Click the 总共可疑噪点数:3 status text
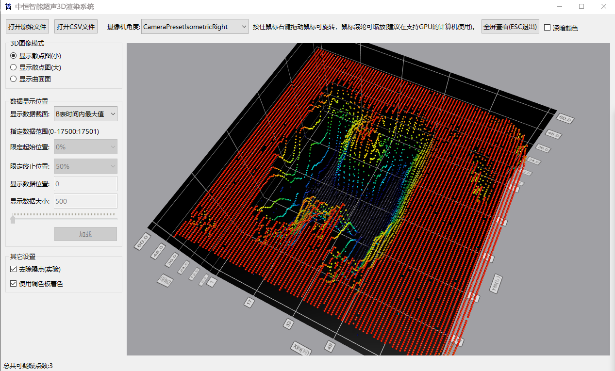This screenshot has width=615, height=371. click(28, 366)
